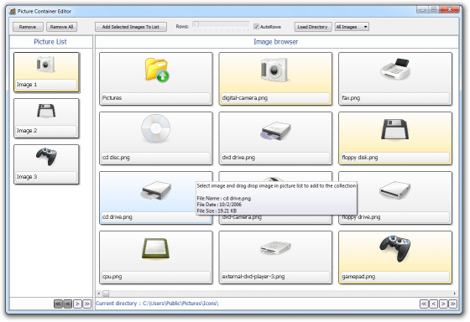This screenshot has width=470, height=322.
Task: Toggle the AutoRows checkbox
Action: pyautogui.click(x=256, y=27)
